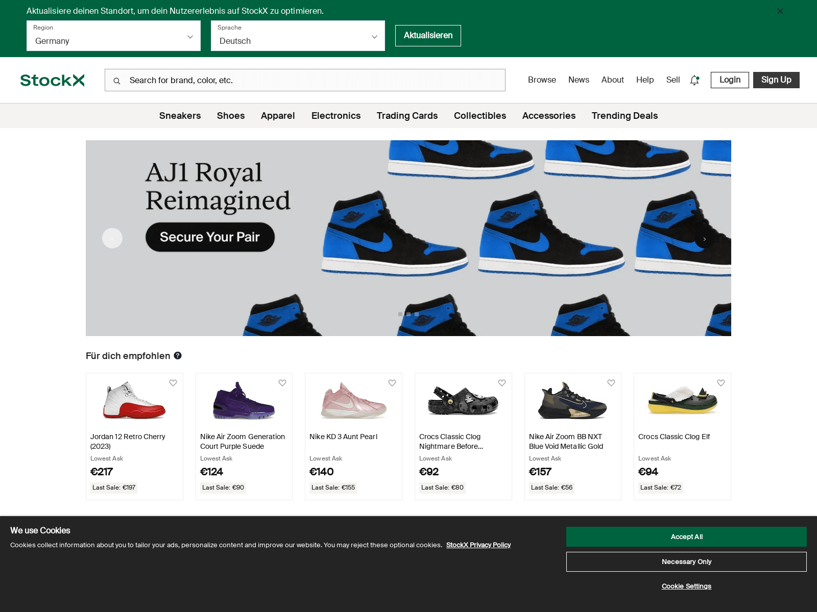The height and width of the screenshot is (612, 817).
Task: Favorite Nike Air Zoom Generation Court Purple
Action: coord(282,383)
